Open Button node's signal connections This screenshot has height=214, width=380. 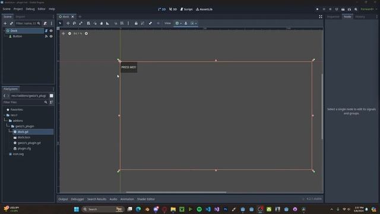[46, 36]
